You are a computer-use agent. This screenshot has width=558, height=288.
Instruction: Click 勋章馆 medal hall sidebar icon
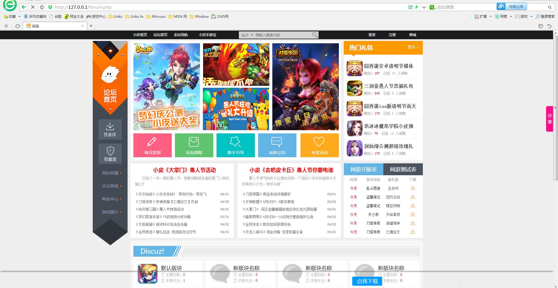click(110, 154)
